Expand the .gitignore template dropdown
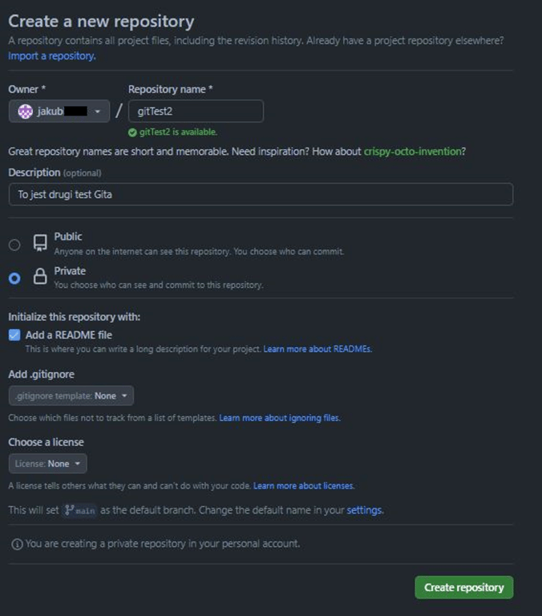Viewport: 542px width, 616px height. pos(71,395)
